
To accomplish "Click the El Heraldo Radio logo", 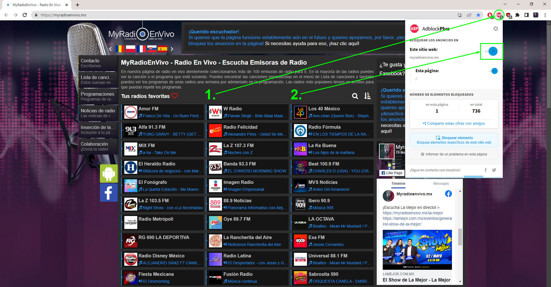I will coord(131,167).
